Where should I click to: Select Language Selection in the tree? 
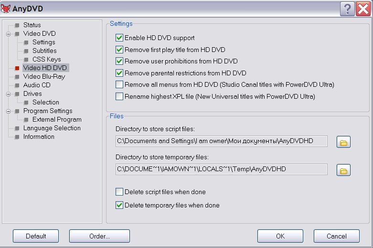[x=52, y=128]
